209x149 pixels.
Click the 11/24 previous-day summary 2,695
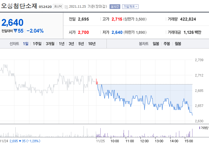[x=13, y=141]
